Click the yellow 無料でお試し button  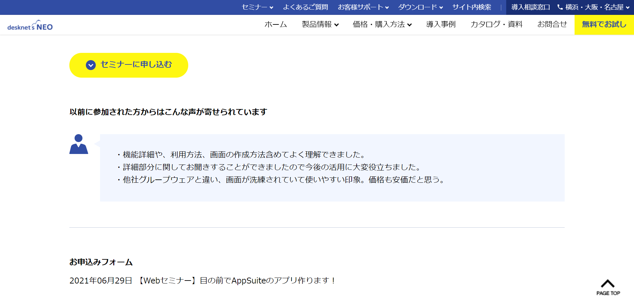point(604,25)
